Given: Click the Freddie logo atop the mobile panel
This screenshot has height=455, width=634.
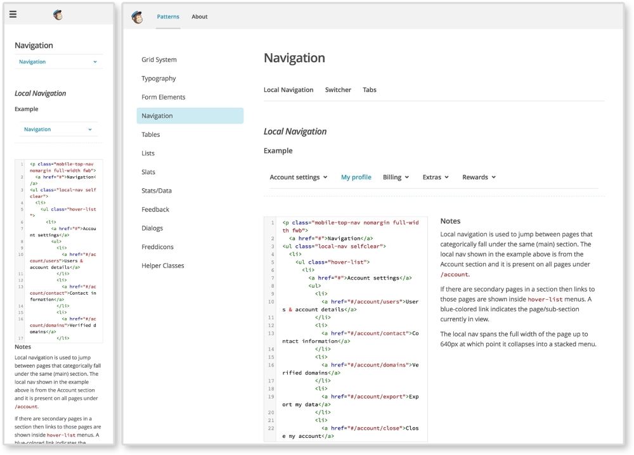Looking at the screenshot, I should [x=58, y=13].
